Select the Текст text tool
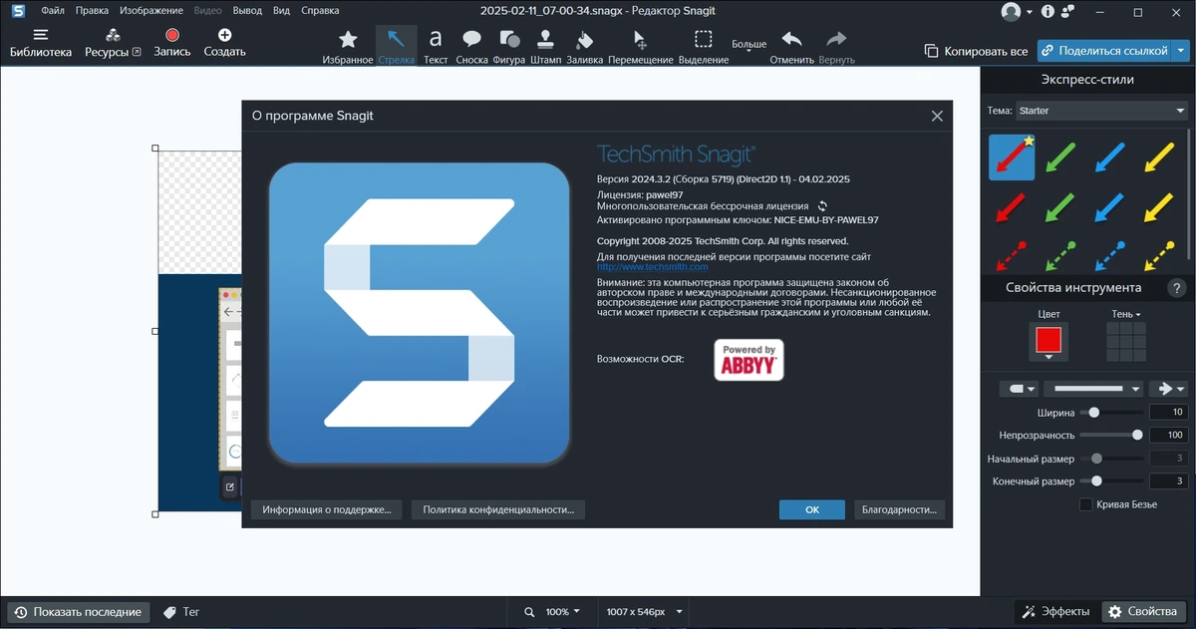1196x629 pixels. (436, 46)
